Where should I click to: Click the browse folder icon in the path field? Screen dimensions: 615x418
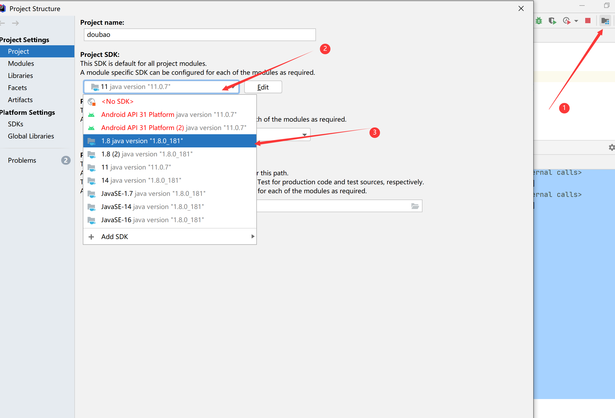414,206
